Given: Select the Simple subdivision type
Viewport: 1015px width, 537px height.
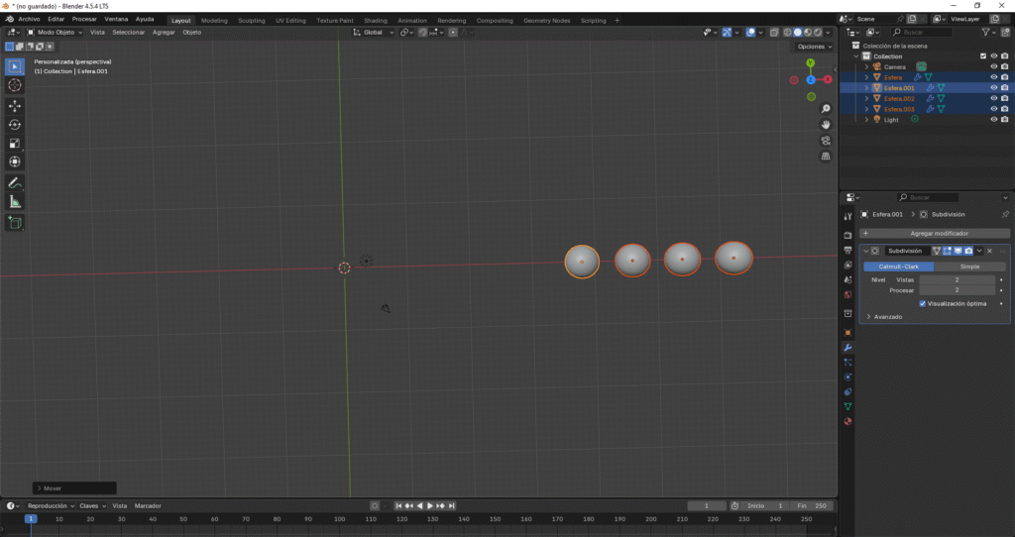Looking at the screenshot, I should tap(969, 267).
